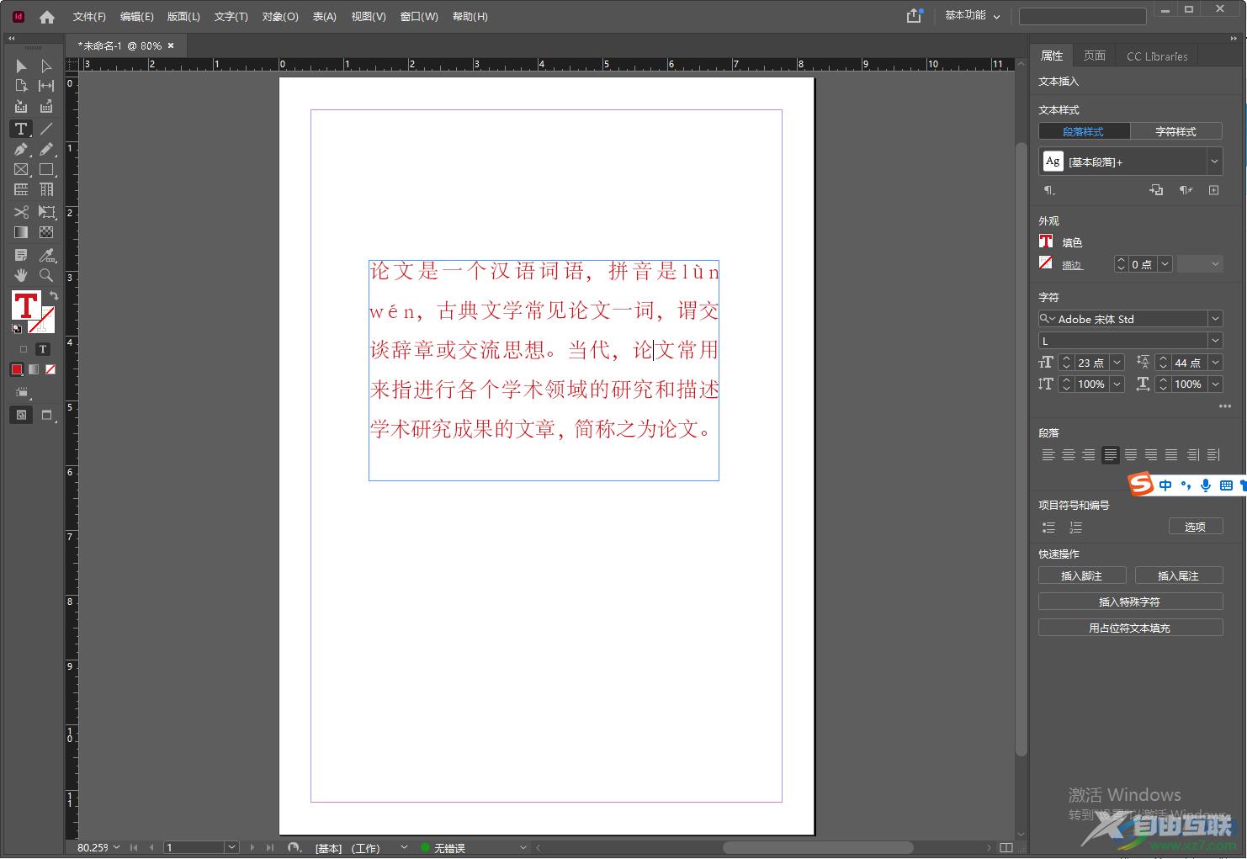Open the 表(A) menu
Screen dimensions: 1247x859
coord(325,17)
